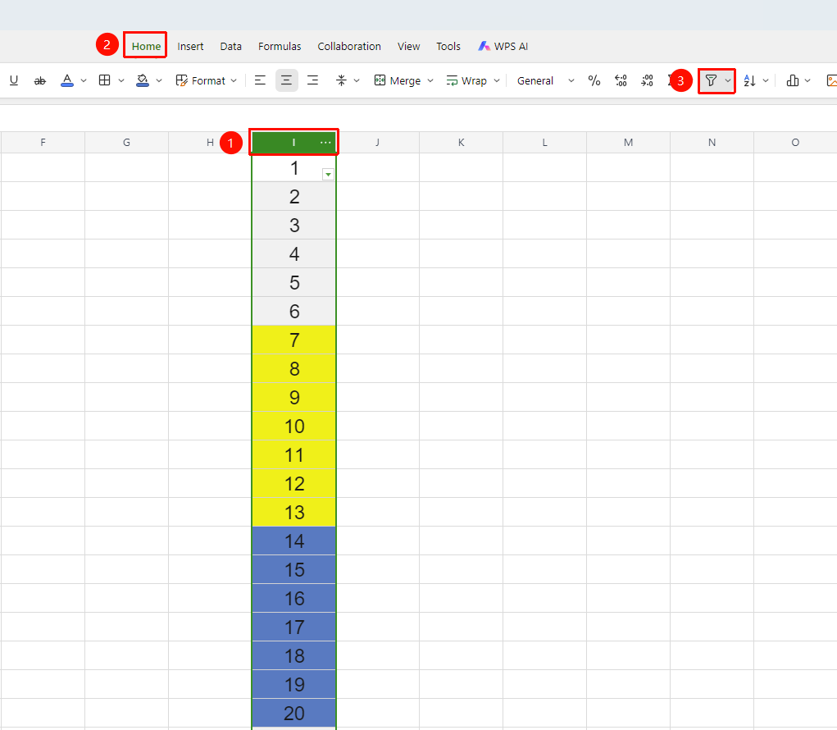The height and width of the screenshot is (730, 837).
Task: Toggle center alignment button
Action: click(x=287, y=80)
